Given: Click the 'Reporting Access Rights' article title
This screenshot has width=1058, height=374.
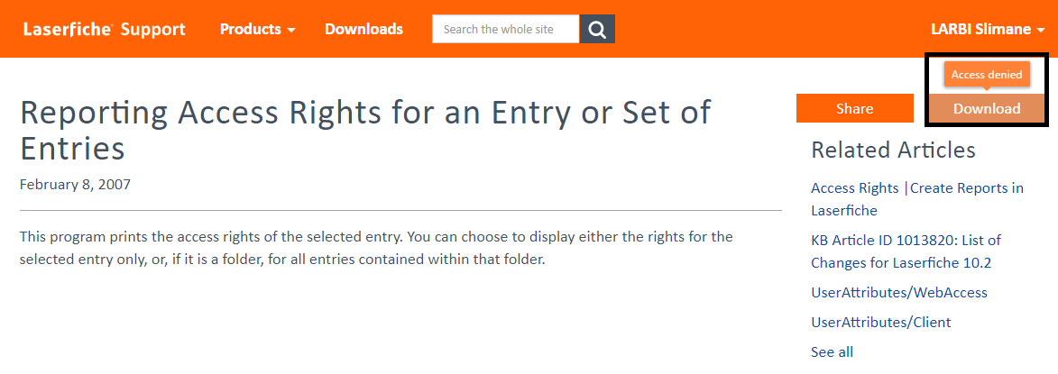Looking at the screenshot, I should (x=364, y=129).
